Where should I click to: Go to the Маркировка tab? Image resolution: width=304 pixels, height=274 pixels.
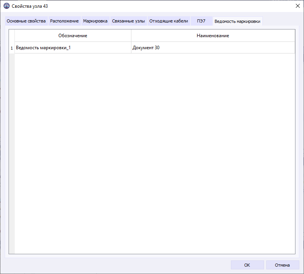coord(95,21)
